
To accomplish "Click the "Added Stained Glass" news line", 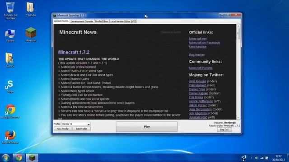I will [x=74, y=79].
